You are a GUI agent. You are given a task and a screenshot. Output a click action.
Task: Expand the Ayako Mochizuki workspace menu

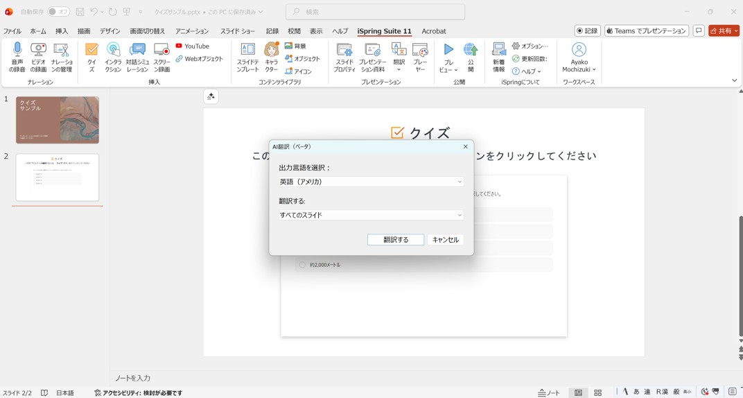[579, 57]
